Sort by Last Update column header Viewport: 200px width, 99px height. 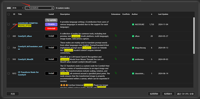[163, 14]
